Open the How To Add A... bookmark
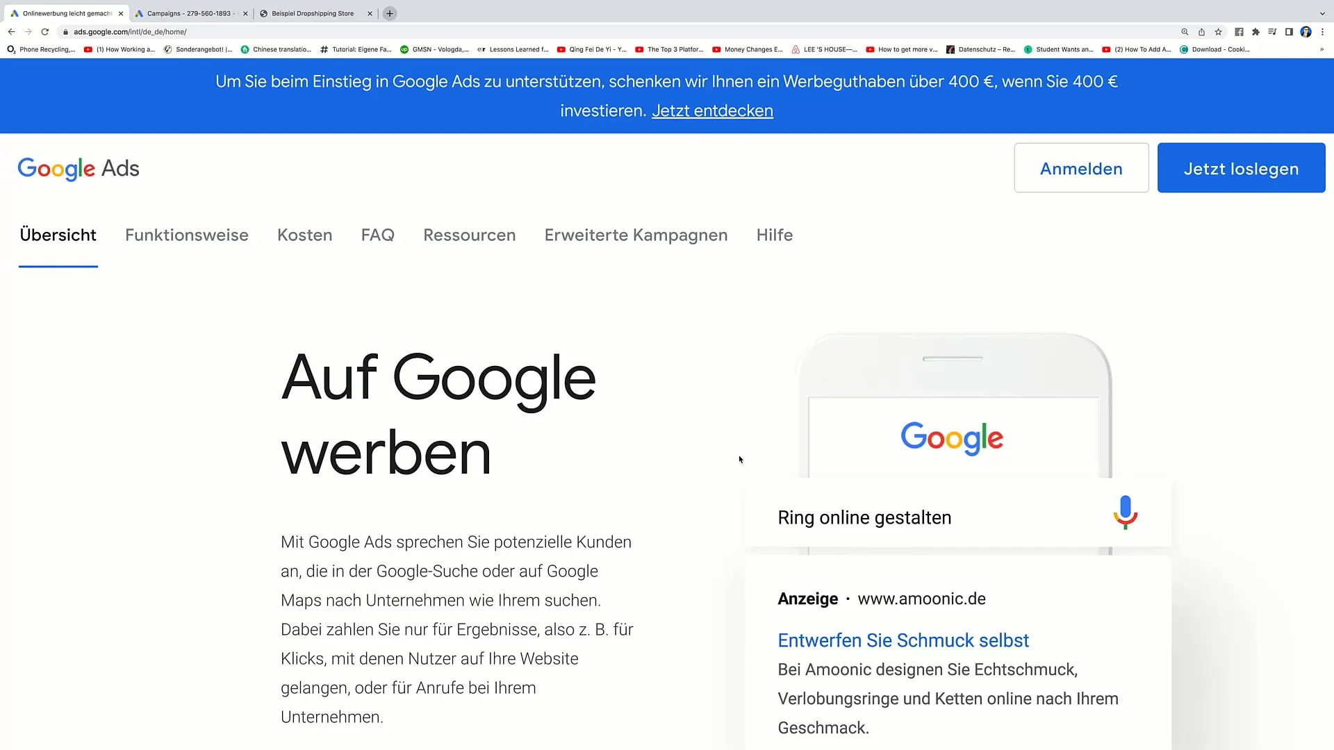 pyautogui.click(x=1137, y=49)
